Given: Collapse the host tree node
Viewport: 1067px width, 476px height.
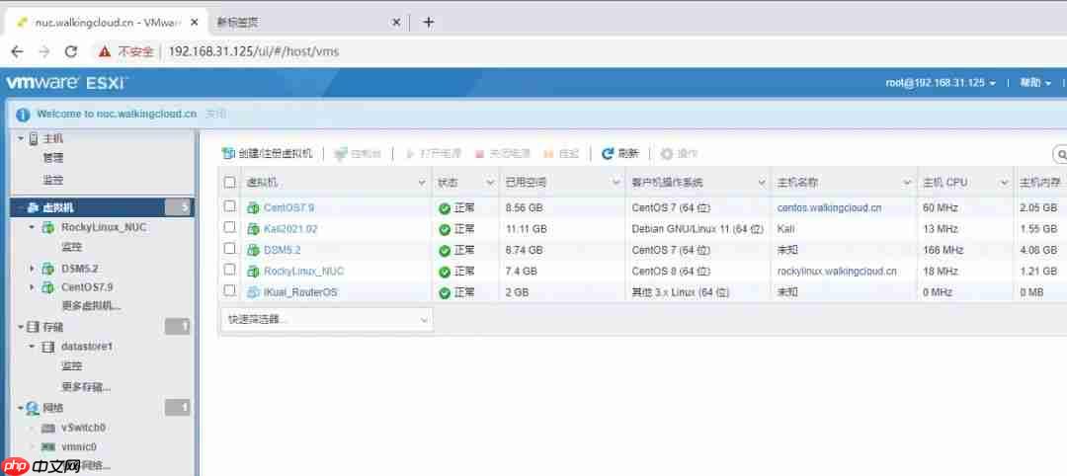Looking at the screenshot, I should (x=21, y=138).
